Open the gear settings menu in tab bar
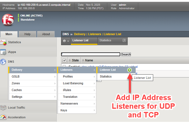Image resolution: width=189 pixels, height=124 pixels. pyautogui.click(x=66, y=41)
